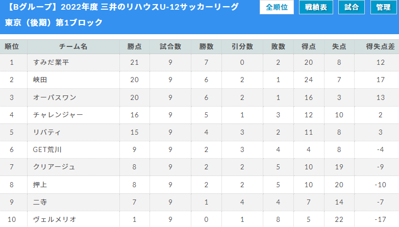Open the 試合 tab
The image size is (399, 227).
click(x=352, y=7)
